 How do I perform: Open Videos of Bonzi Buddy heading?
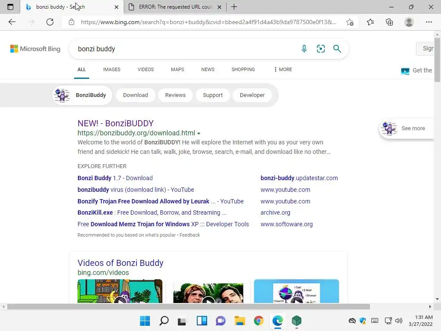[x=121, y=263]
